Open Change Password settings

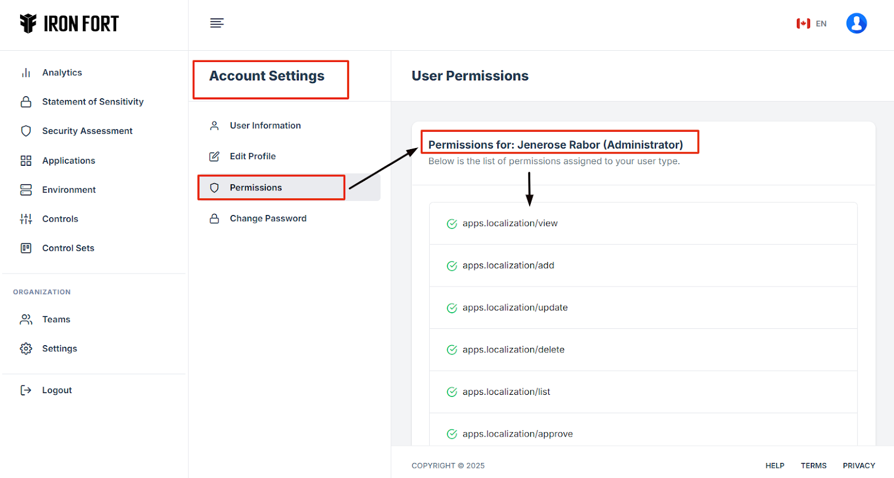pyautogui.click(x=268, y=218)
